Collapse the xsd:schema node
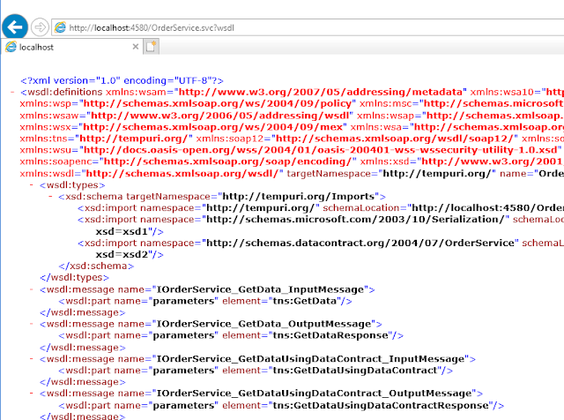This screenshot has width=564, height=420. (50, 197)
